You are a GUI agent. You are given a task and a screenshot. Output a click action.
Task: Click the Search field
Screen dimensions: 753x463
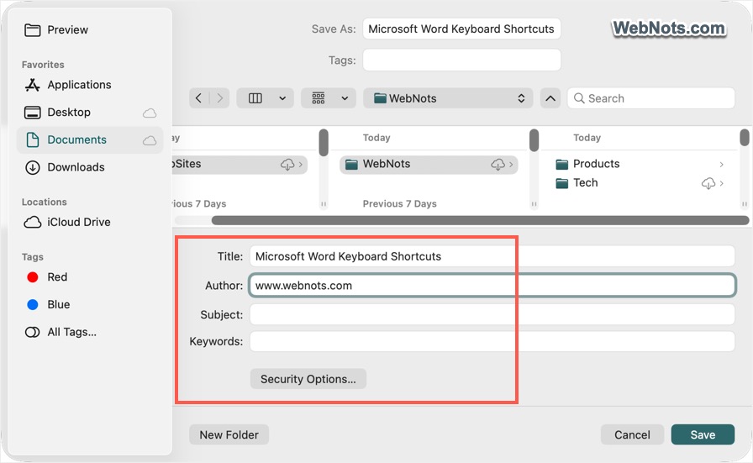coord(651,98)
